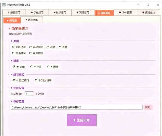Click the 生成张数 input field
The height and width of the screenshot is (136, 162).
click(29, 94)
